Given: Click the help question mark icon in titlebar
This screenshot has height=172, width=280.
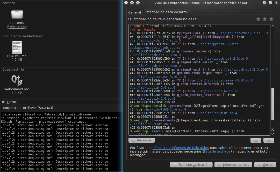Looking at the screenshot, I should (x=264, y=3).
